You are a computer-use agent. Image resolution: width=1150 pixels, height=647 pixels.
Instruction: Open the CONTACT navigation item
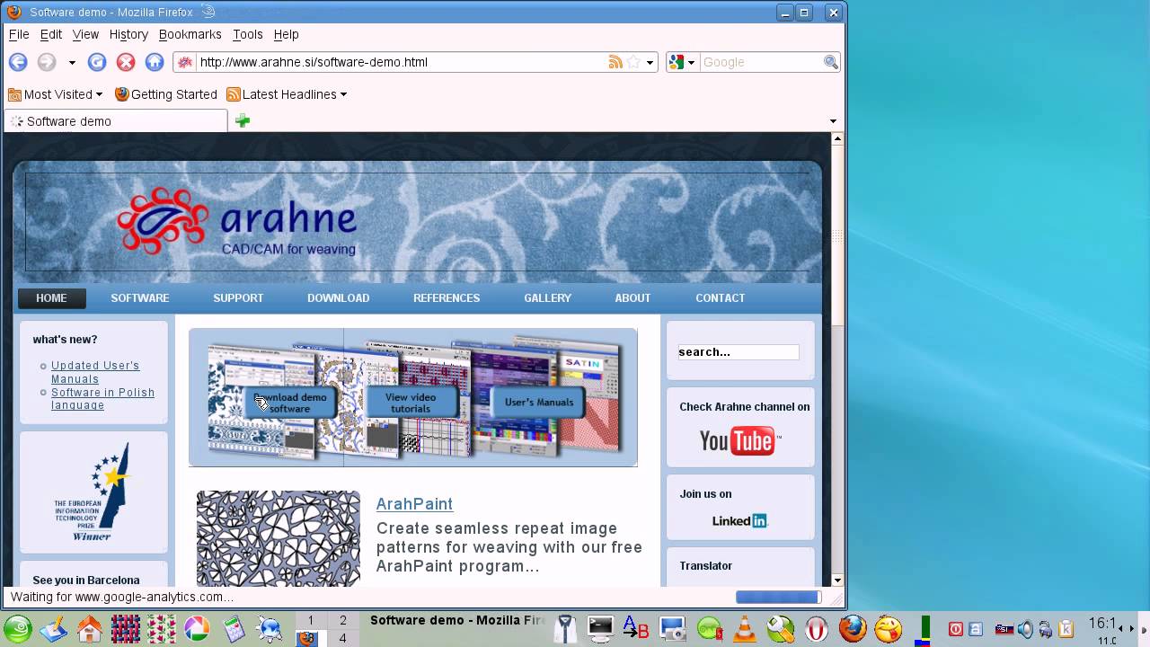coord(721,298)
